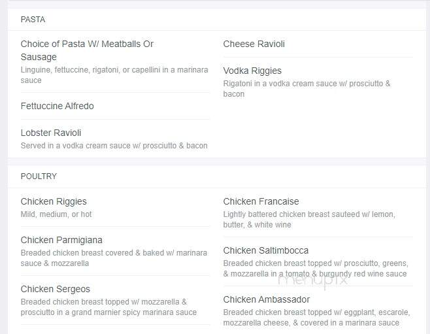
Task: Click Chicken Francaise dish title
Action: pyautogui.click(x=261, y=201)
